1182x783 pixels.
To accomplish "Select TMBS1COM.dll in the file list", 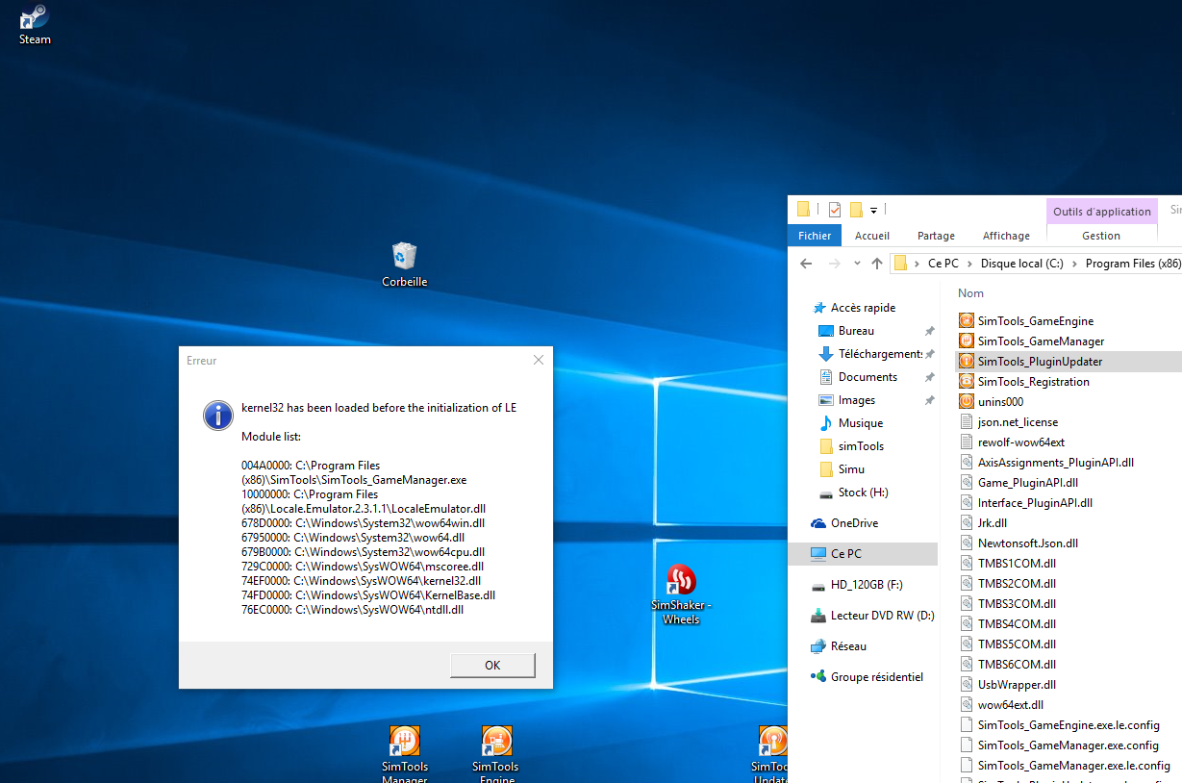I will pos(1017,563).
